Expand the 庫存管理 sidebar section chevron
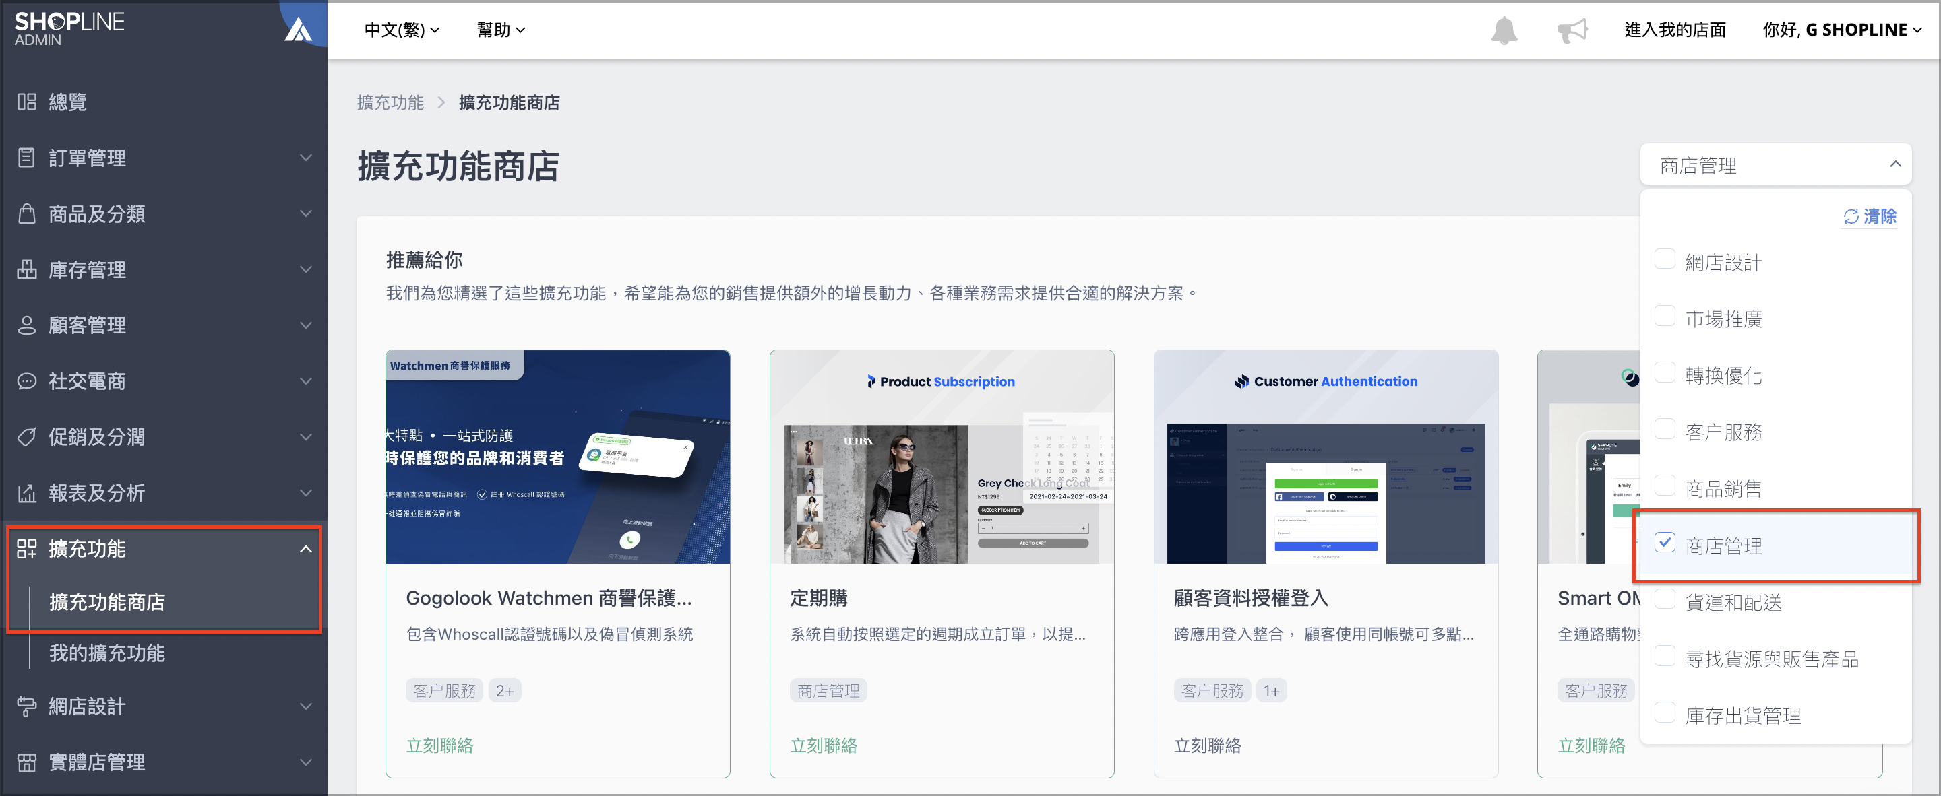 pos(305,269)
